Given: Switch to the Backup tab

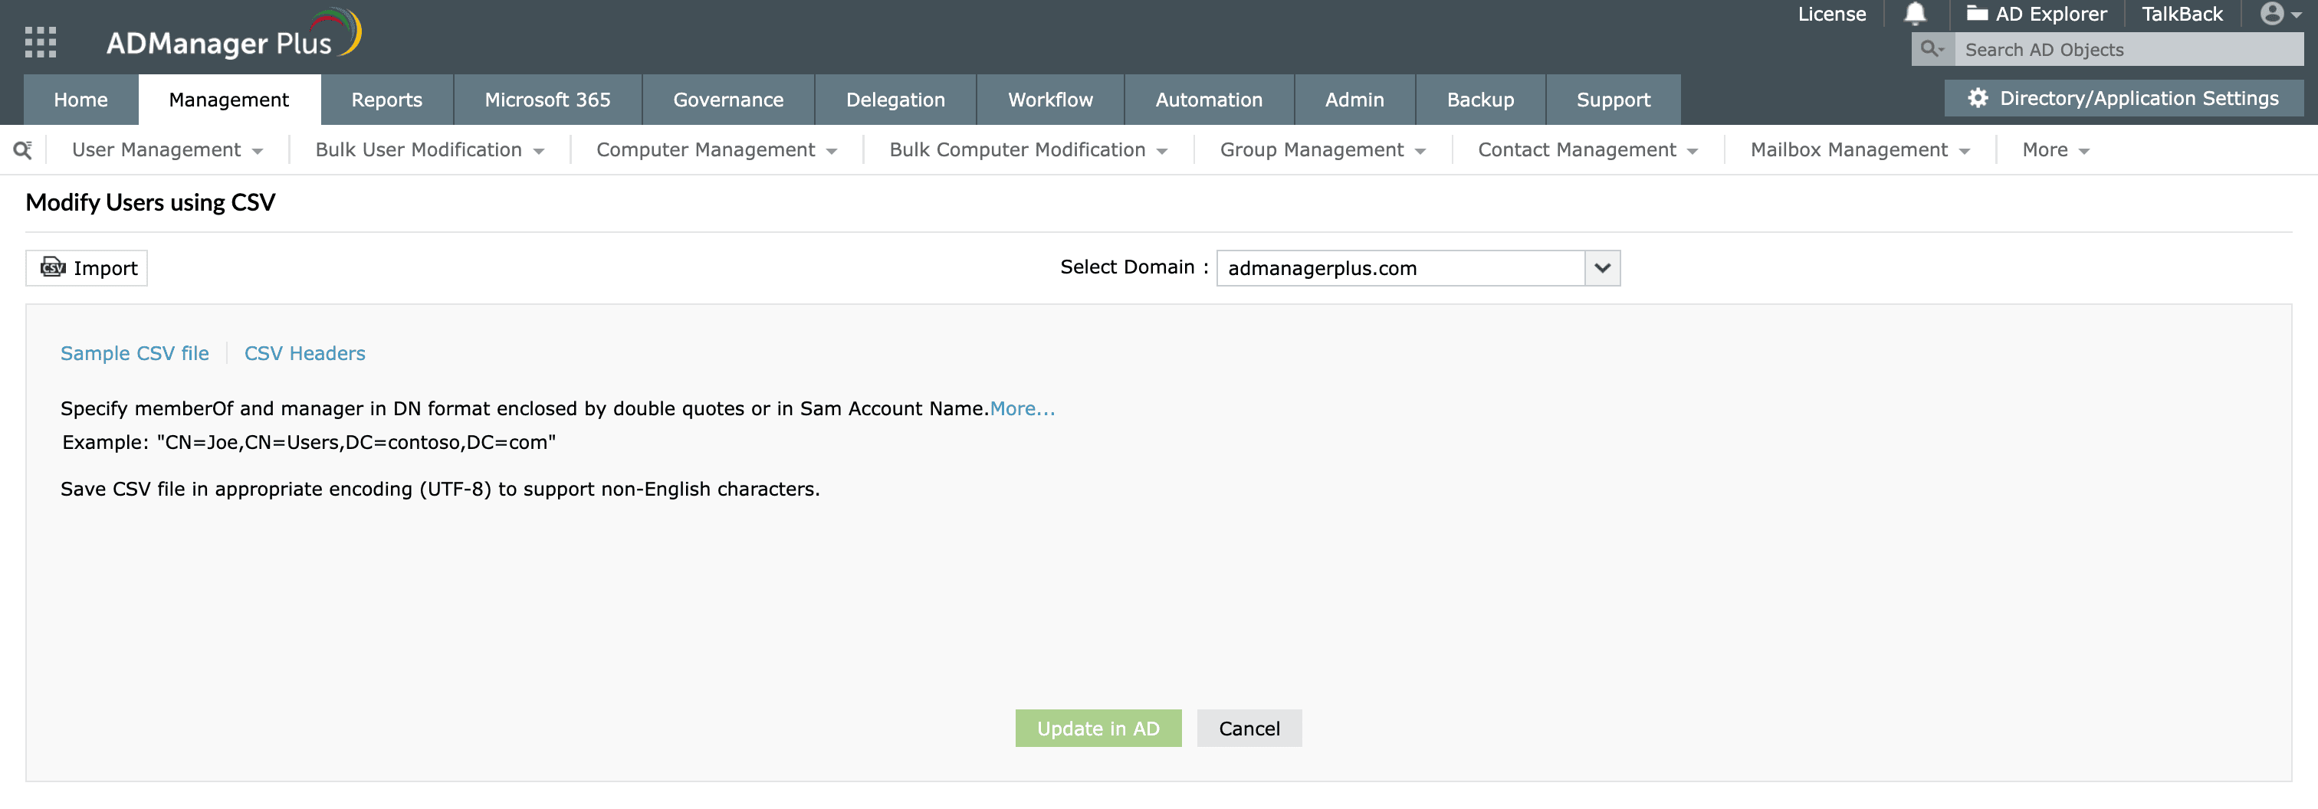Looking at the screenshot, I should click(x=1480, y=100).
